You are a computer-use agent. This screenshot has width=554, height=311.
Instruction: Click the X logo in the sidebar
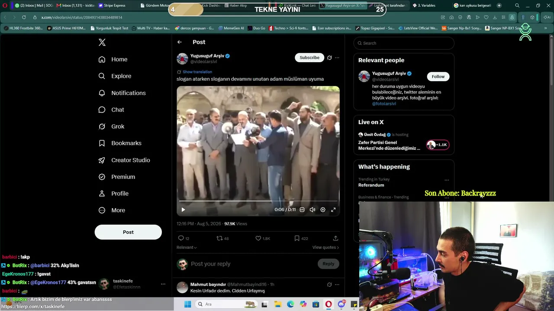[x=102, y=42]
